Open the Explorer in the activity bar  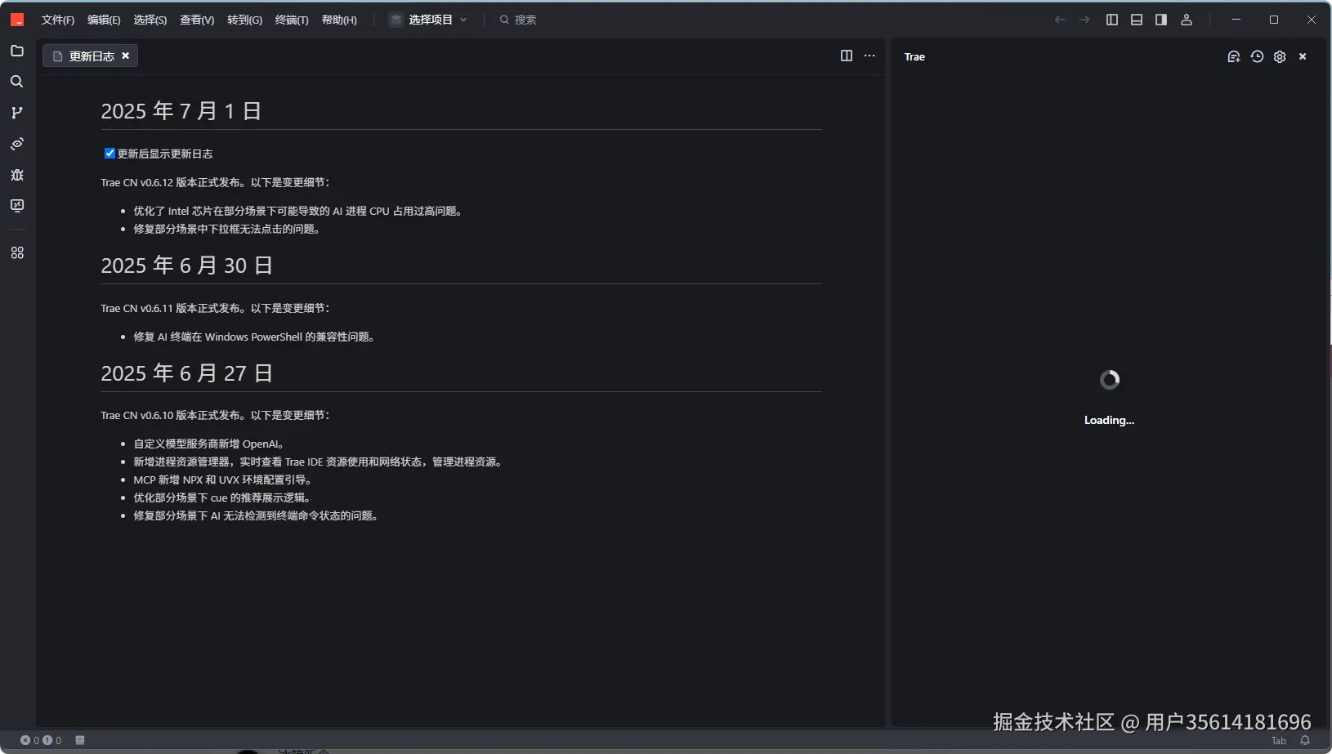[16, 51]
